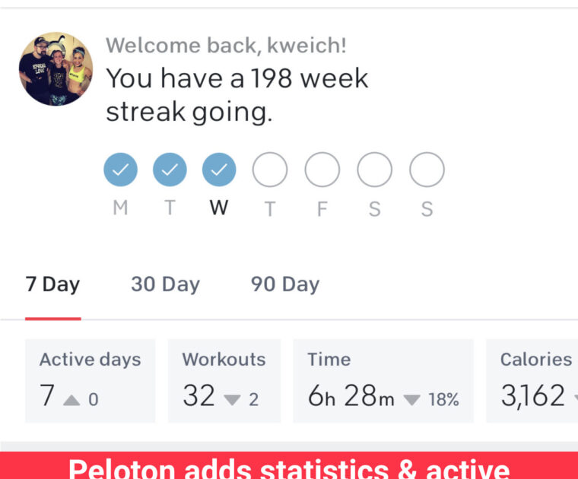Click the up arrow in Active days

71,399
